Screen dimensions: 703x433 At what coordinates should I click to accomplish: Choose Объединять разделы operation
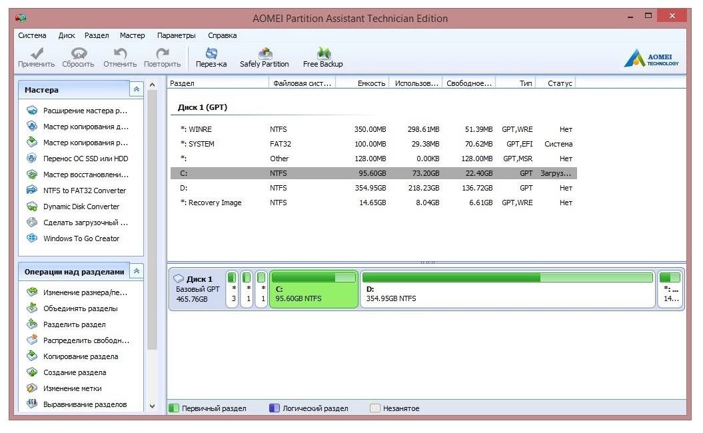point(80,308)
